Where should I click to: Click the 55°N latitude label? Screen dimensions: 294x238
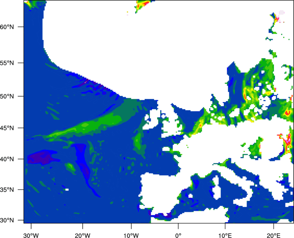(x=7, y=63)
